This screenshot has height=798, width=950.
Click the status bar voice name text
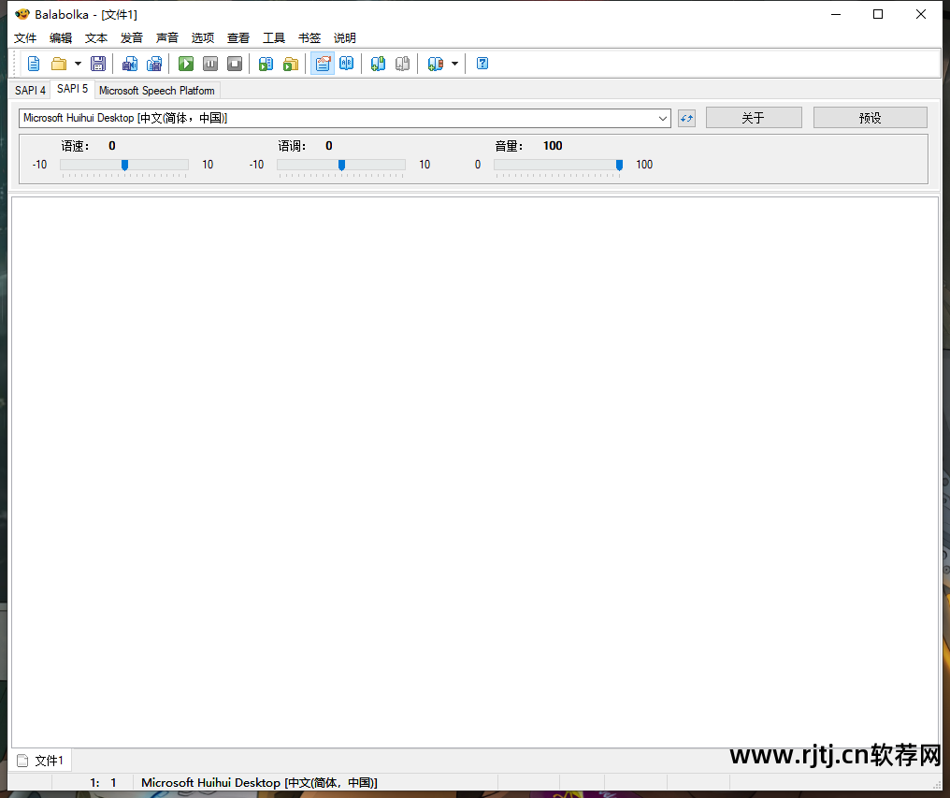[x=259, y=783]
